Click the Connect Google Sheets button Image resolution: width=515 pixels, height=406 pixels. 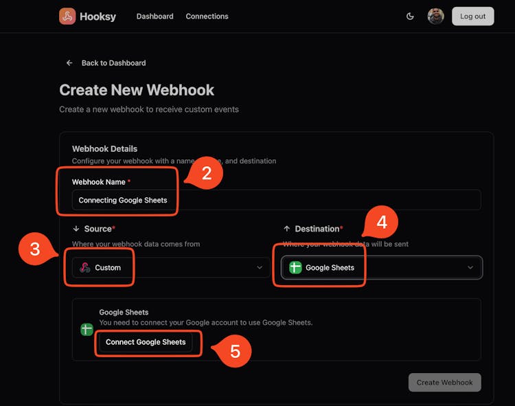pyautogui.click(x=146, y=342)
